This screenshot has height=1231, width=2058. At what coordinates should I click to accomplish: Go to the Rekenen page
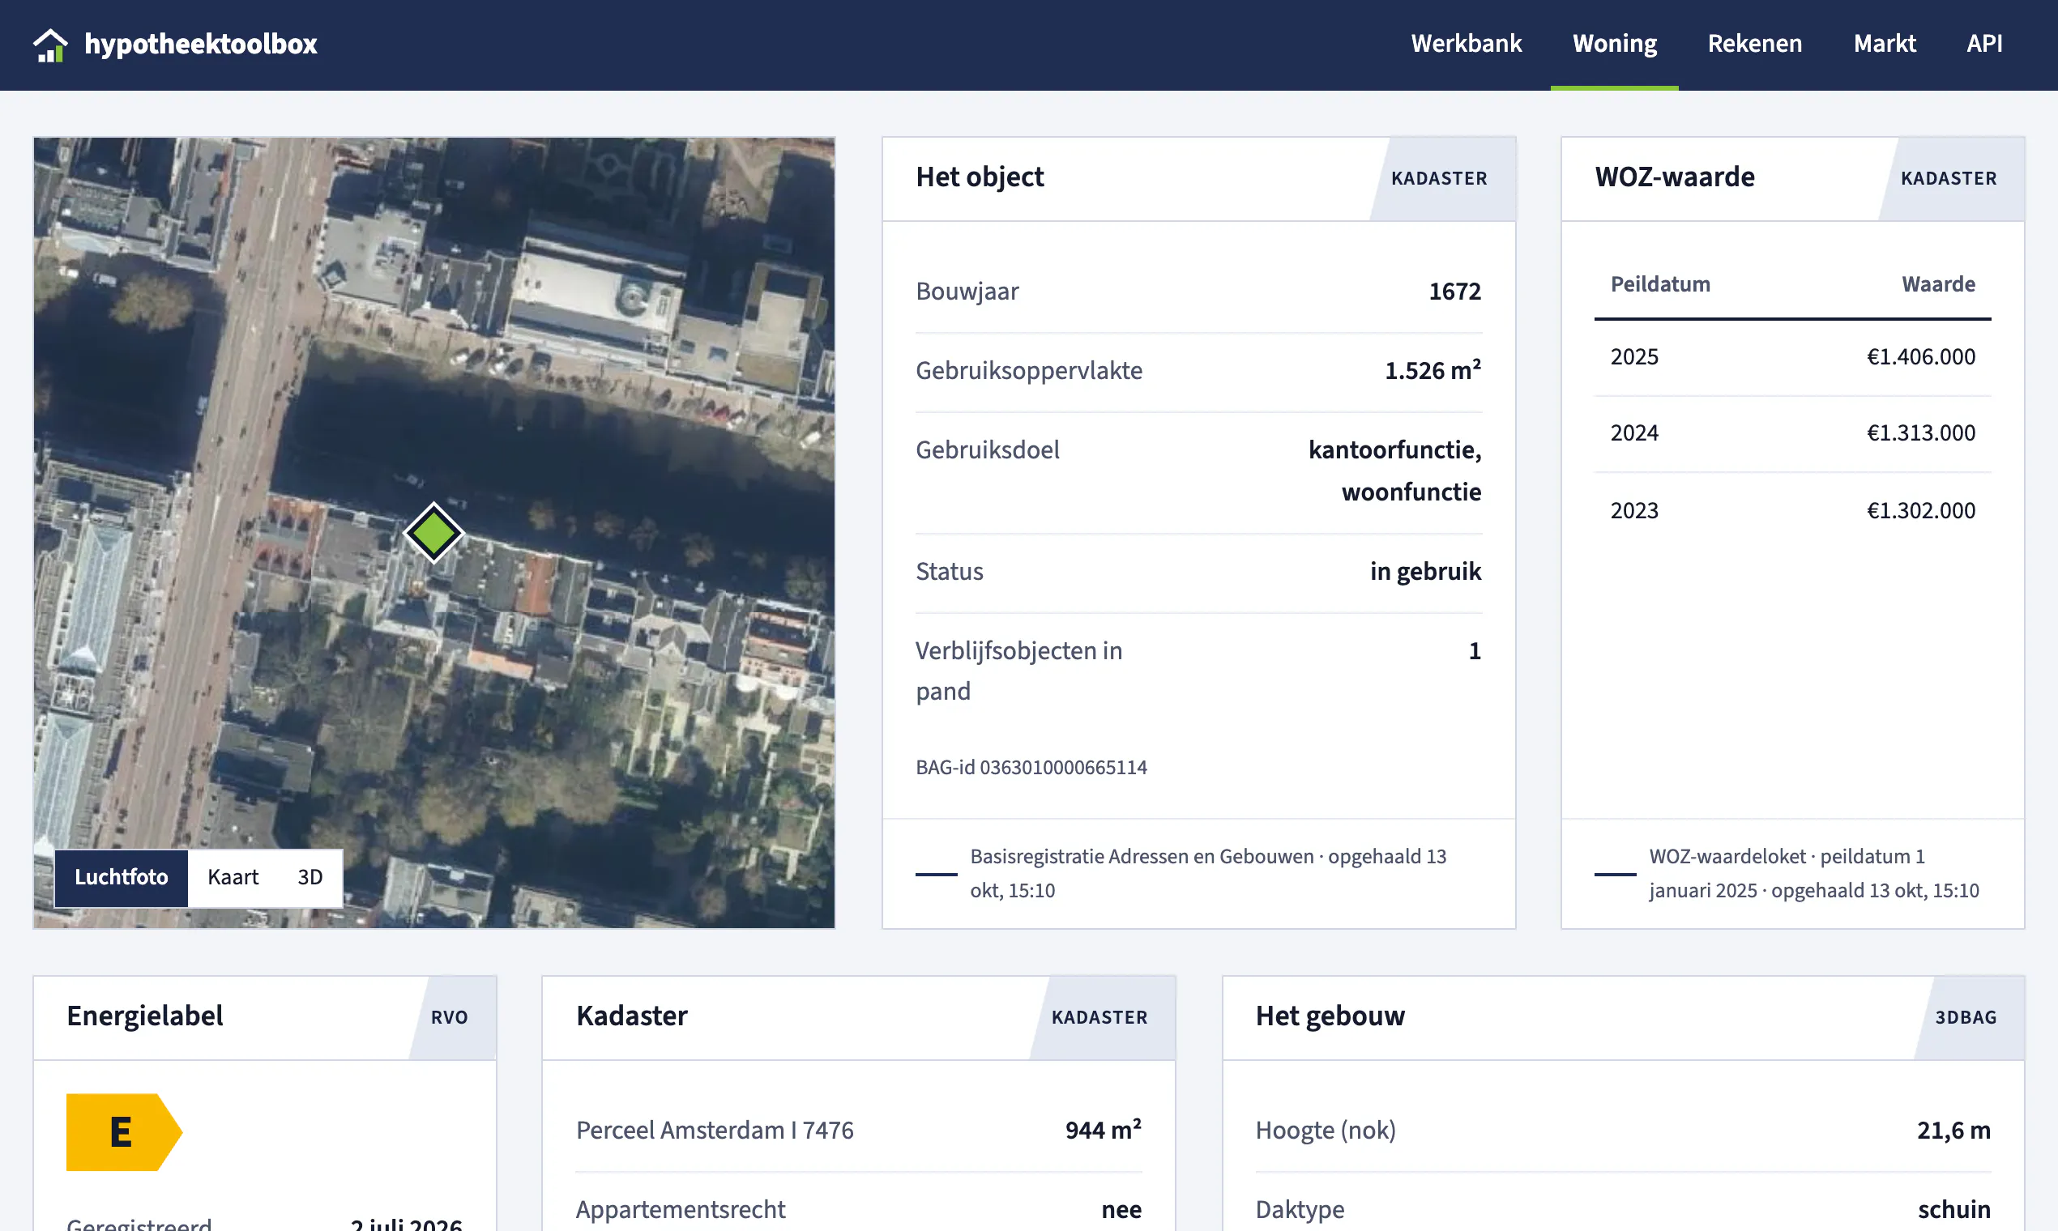coord(1754,43)
